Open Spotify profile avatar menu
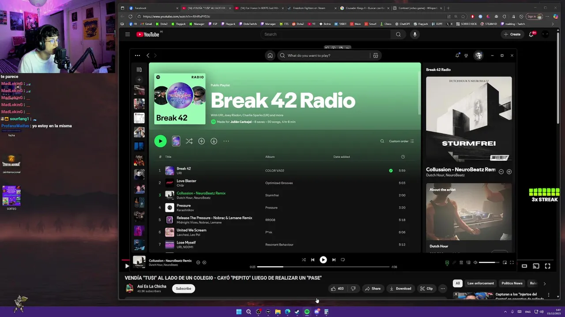 coord(478,55)
